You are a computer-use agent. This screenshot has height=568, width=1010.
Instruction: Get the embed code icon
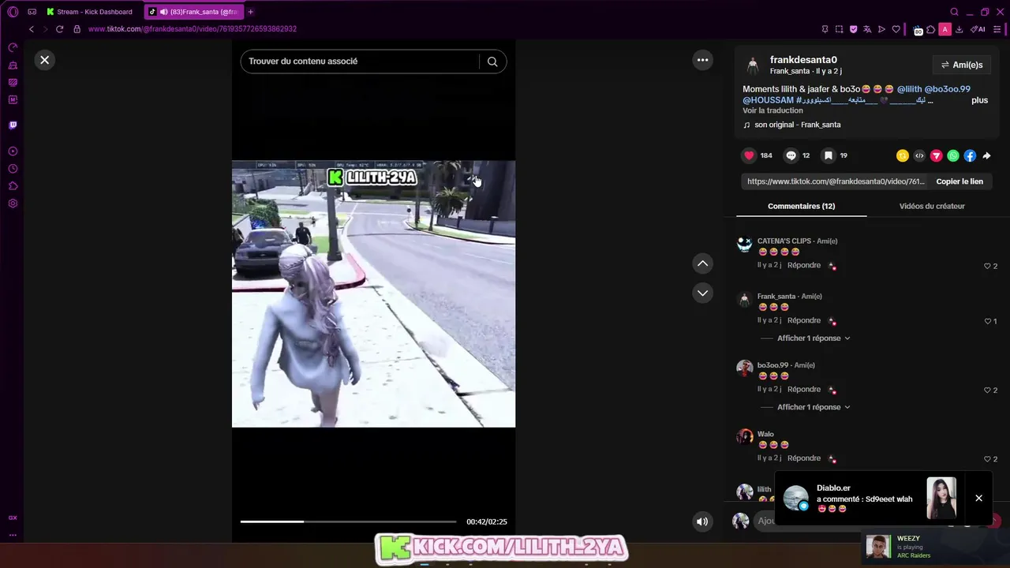coord(919,156)
